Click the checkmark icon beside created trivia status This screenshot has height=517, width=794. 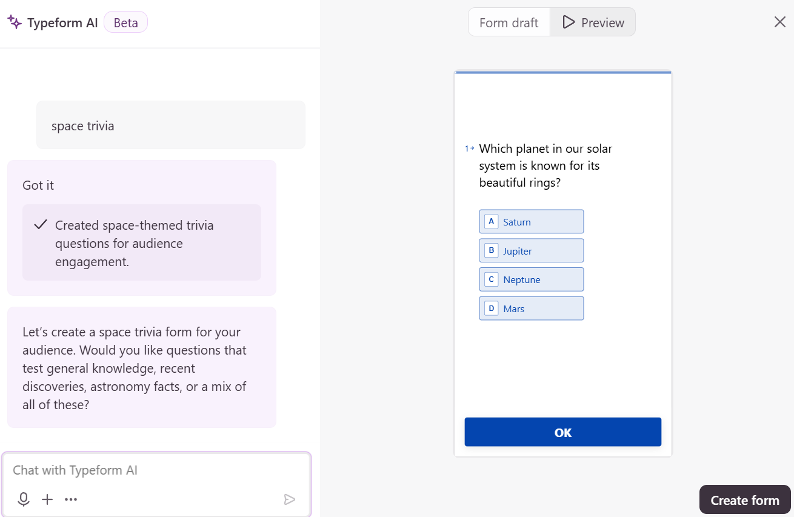pyautogui.click(x=41, y=225)
